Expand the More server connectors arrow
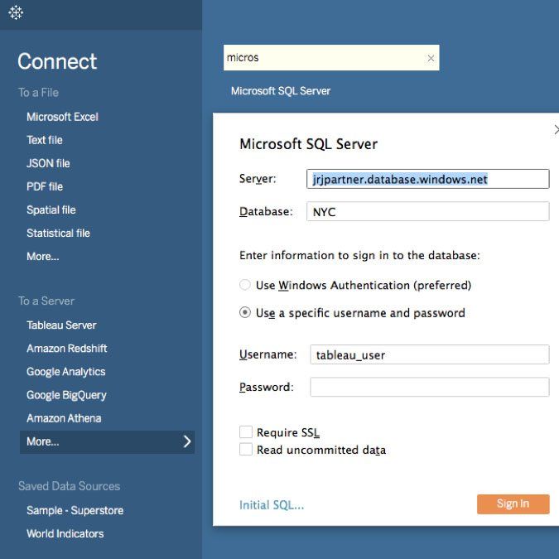Image resolution: width=559 pixels, height=559 pixels. (x=186, y=441)
